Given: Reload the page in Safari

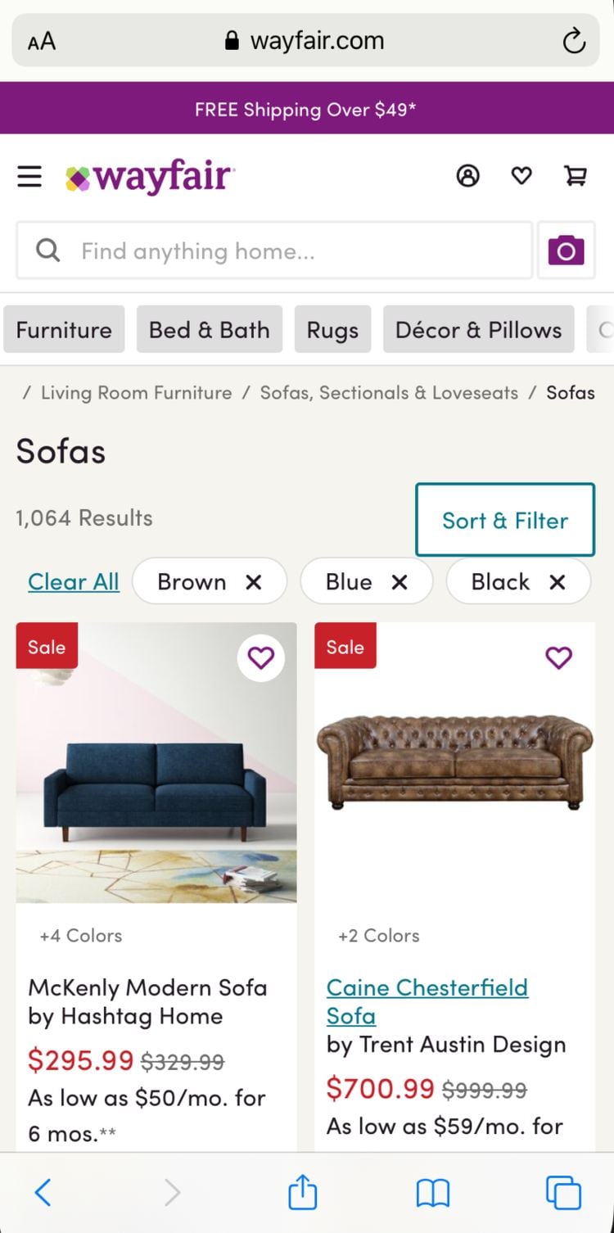Looking at the screenshot, I should pos(574,41).
